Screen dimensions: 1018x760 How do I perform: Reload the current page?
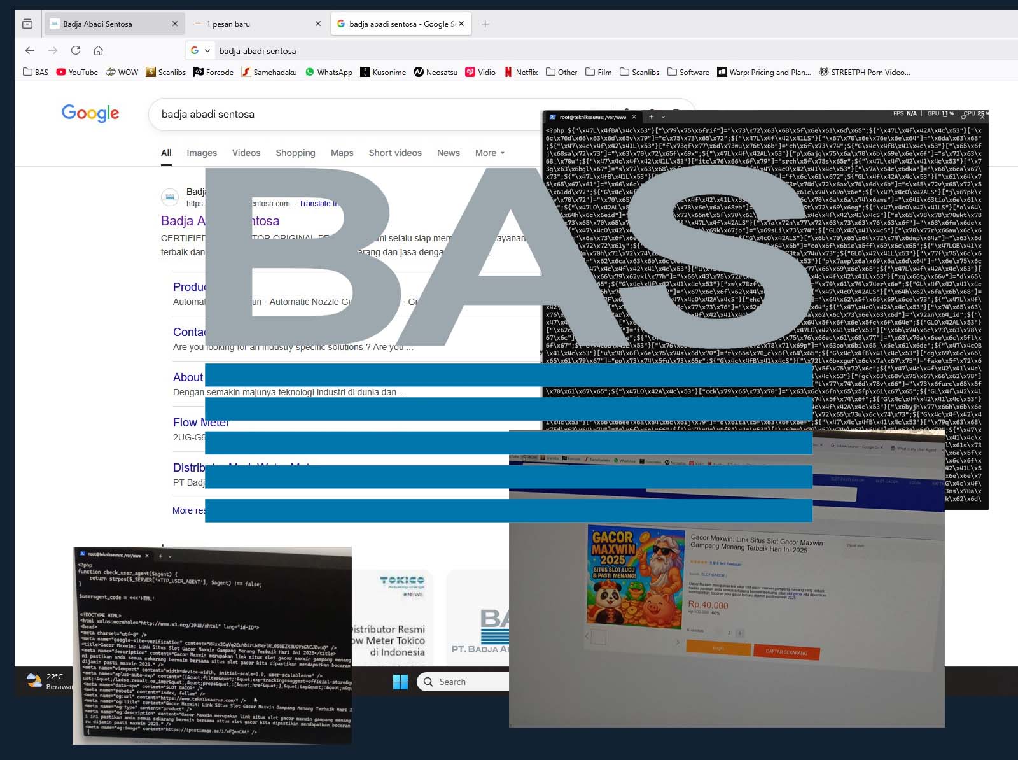point(76,50)
